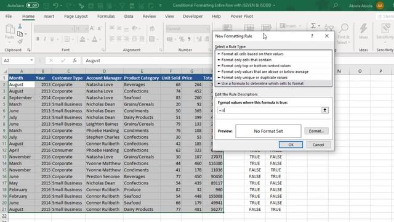Toggle Italic formatting

click(x=45, y=39)
